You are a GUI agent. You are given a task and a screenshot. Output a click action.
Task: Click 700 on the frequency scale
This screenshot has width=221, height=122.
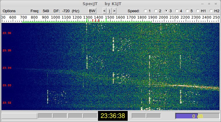point(24,17)
